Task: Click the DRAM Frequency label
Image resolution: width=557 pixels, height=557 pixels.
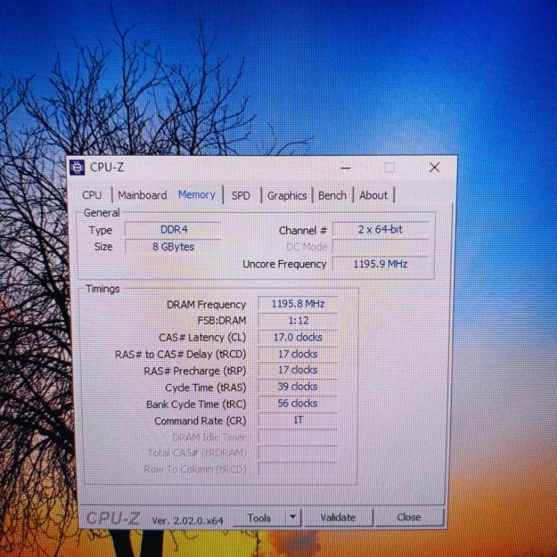Action: coord(206,304)
